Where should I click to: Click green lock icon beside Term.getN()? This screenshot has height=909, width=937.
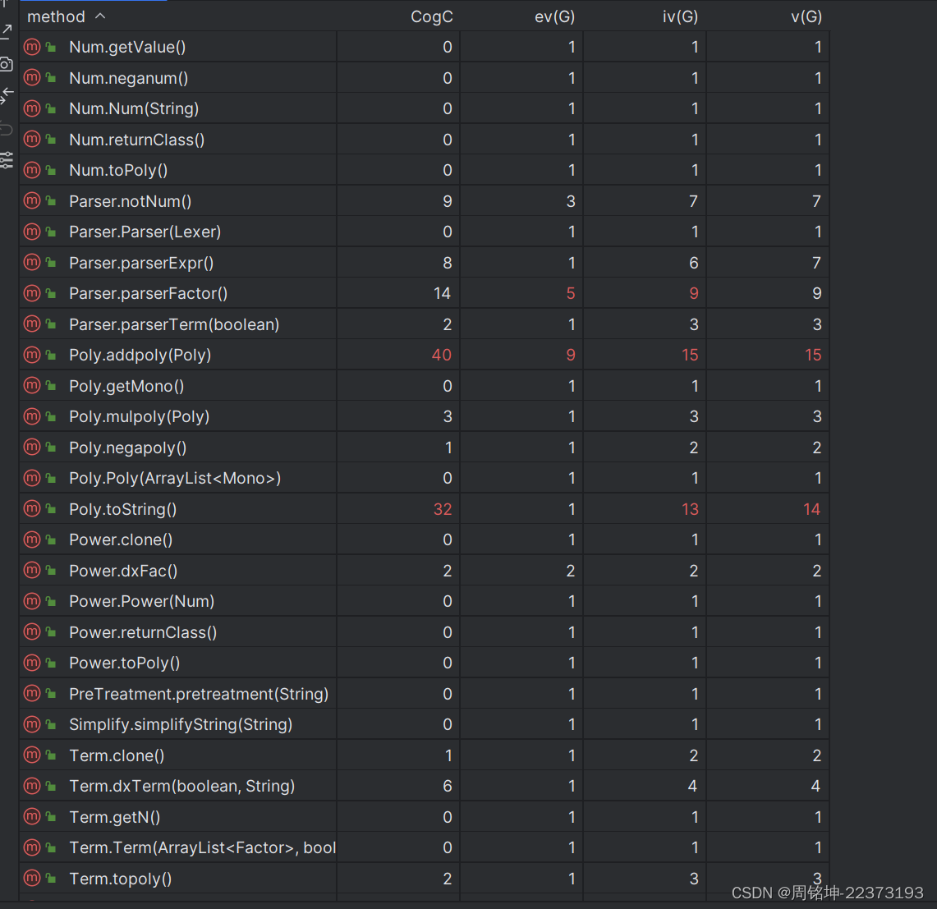pyautogui.click(x=52, y=816)
